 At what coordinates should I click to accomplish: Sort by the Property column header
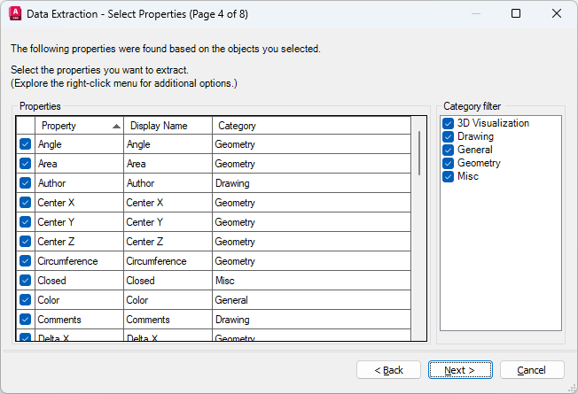(x=78, y=126)
